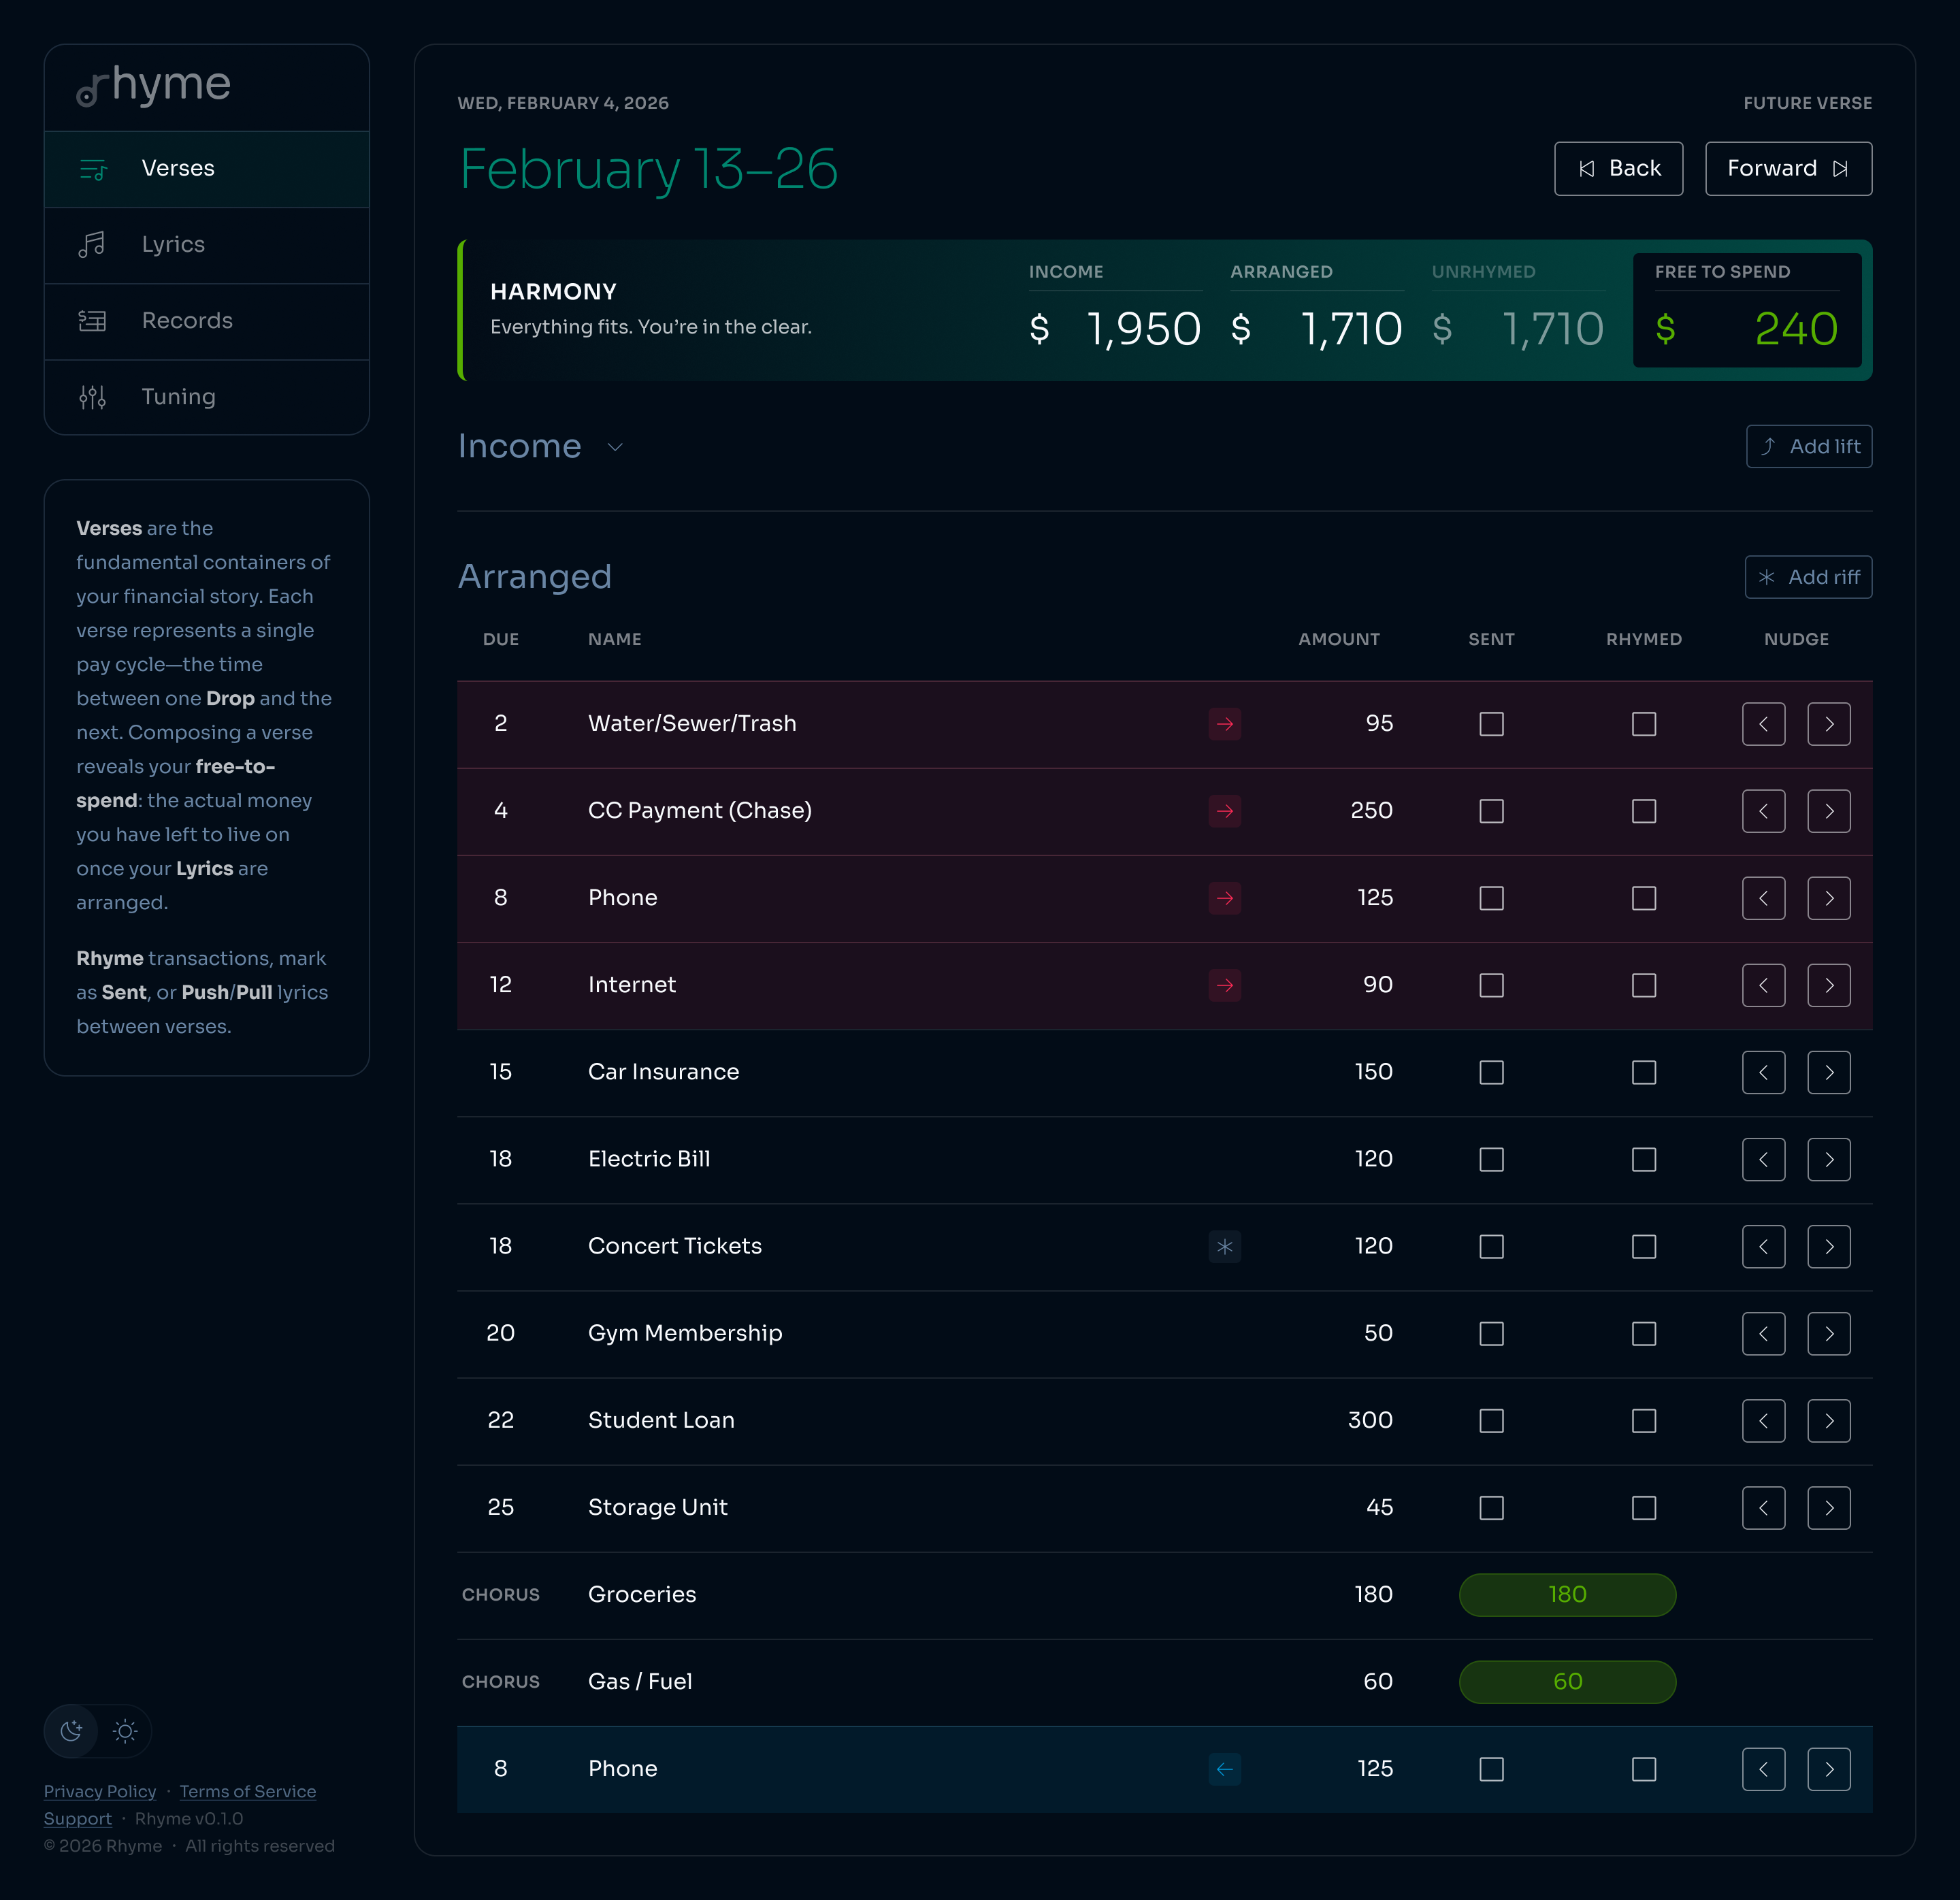
Task: Click the Add riff button
Action: click(1808, 577)
